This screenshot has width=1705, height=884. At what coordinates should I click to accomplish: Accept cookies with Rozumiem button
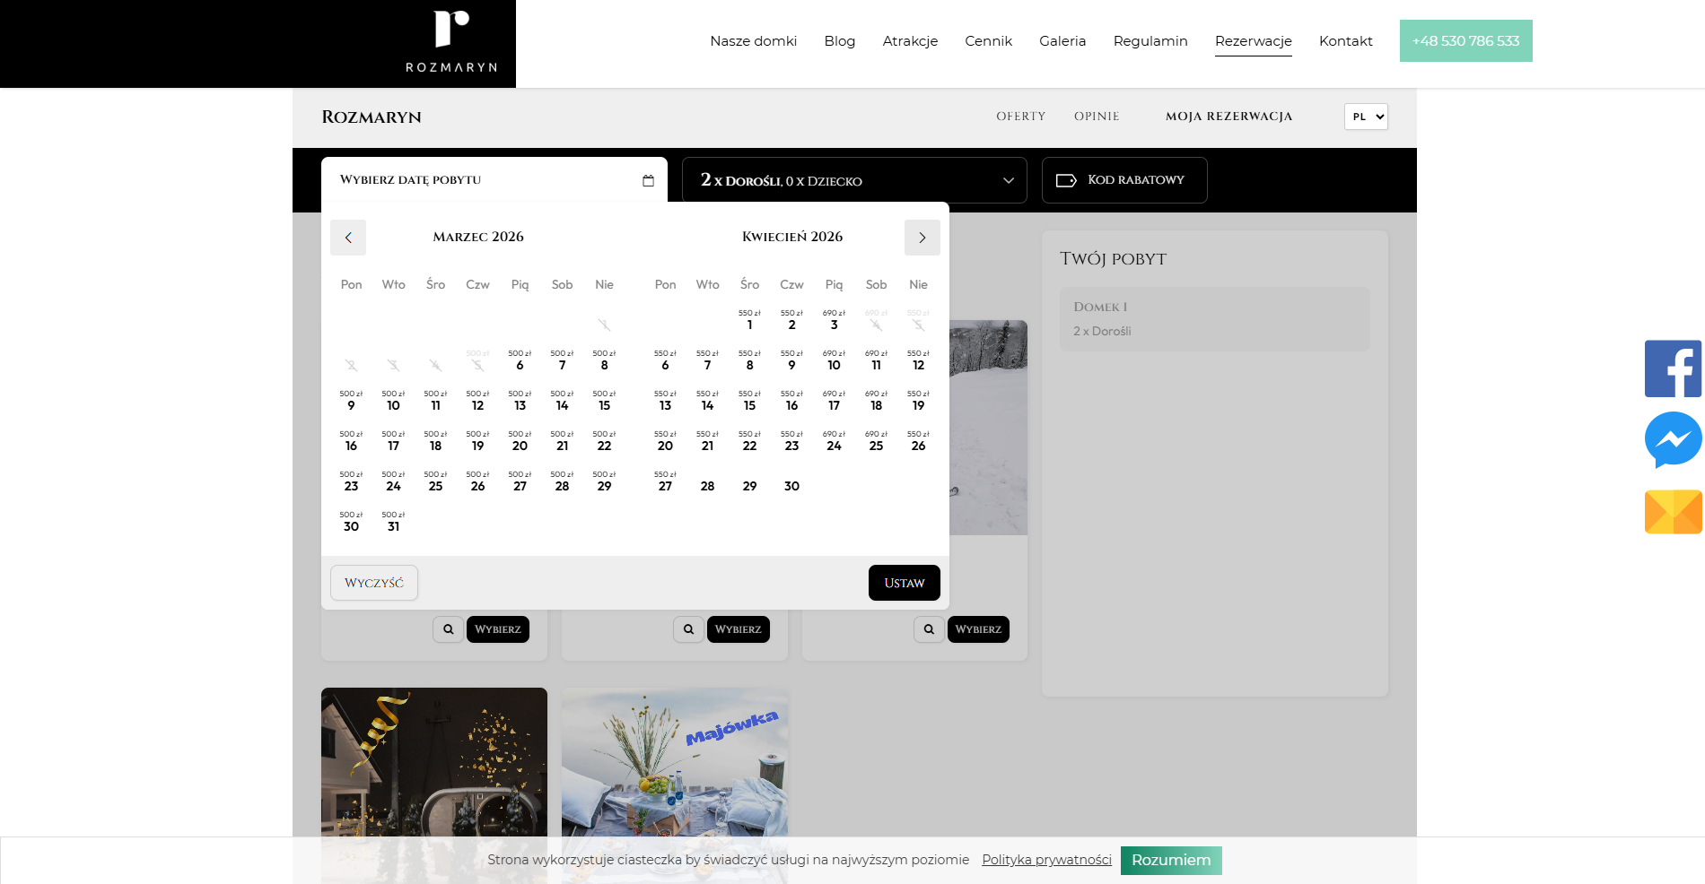tap(1170, 860)
